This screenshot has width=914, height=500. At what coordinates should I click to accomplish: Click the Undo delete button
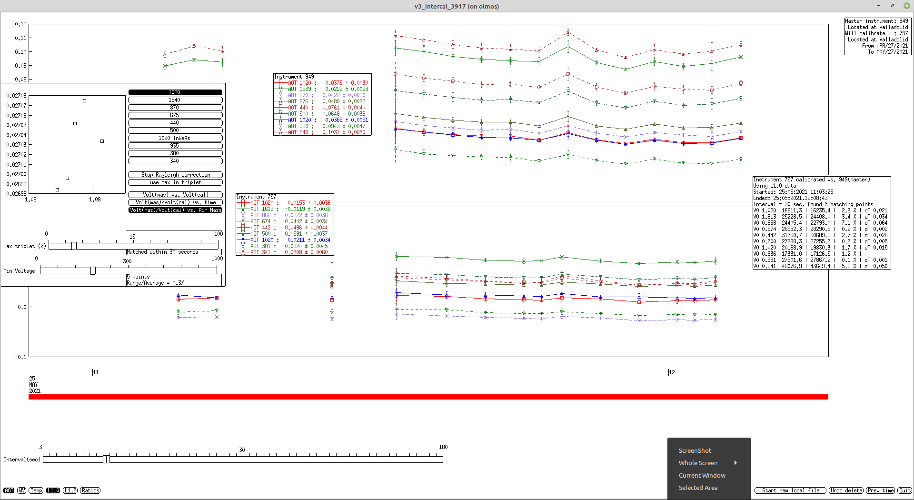pyautogui.click(x=846, y=490)
